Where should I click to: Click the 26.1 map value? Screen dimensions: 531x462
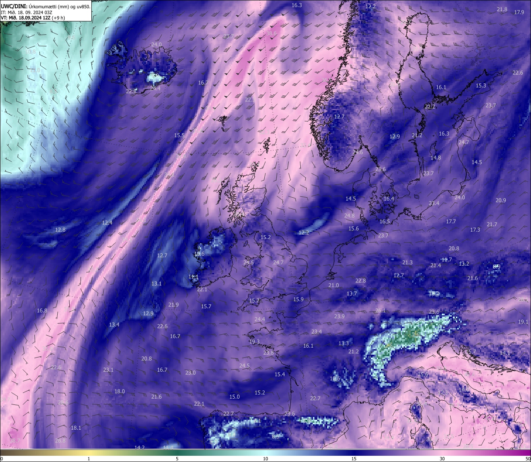click(x=380, y=310)
